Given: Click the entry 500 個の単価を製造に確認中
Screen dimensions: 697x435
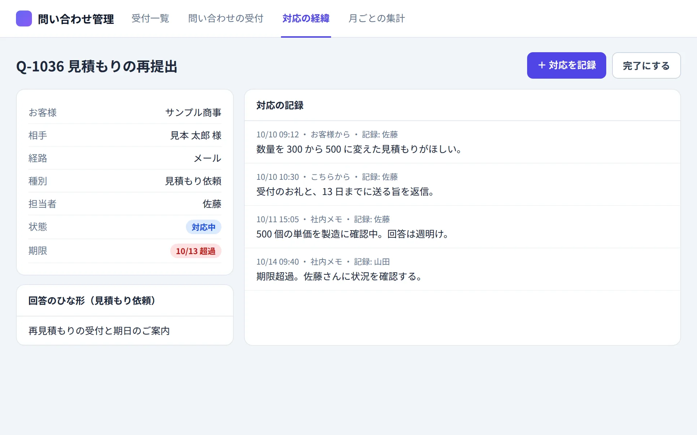Looking at the screenshot, I should (352, 234).
